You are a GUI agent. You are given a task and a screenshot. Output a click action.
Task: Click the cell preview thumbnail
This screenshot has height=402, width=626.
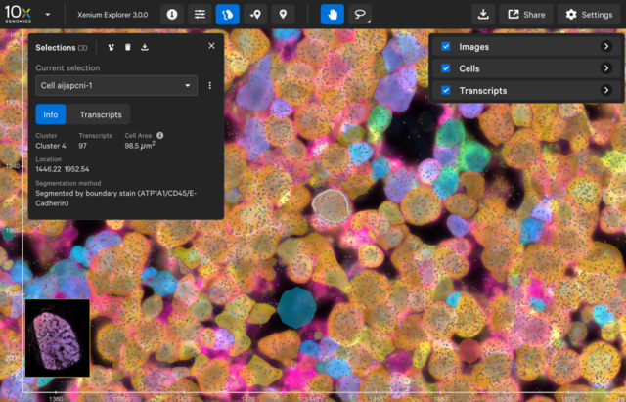[x=57, y=338]
